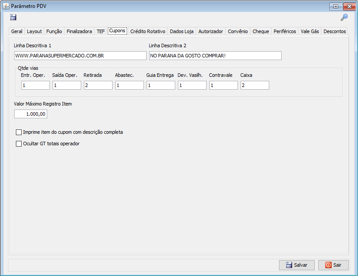Screen dimensions: 358x276
Task: Focus the Linha Descritiva 2 field
Action: [215, 56]
